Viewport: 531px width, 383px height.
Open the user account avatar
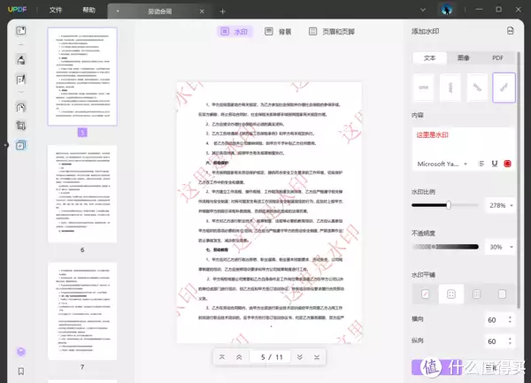click(447, 10)
